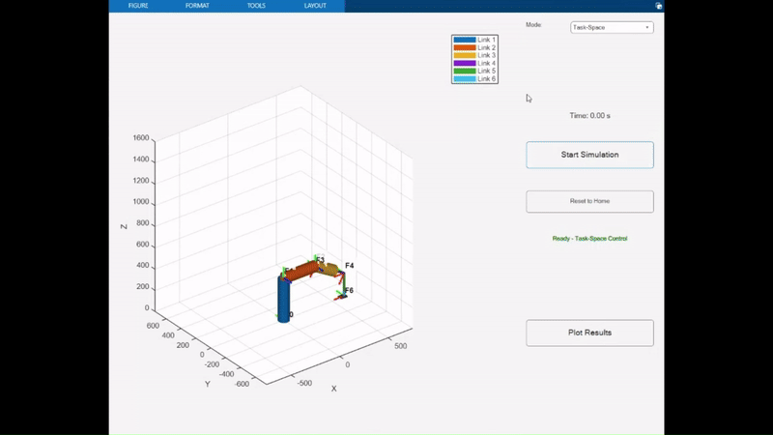Click the Reset to Home button
This screenshot has width=773, height=435.
point(589,201)
